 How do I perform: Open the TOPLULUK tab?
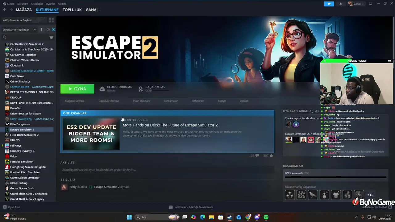72,10
